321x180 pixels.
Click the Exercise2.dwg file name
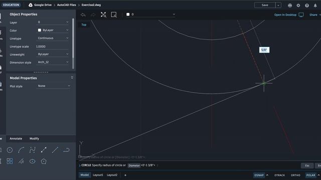click(91, 5)
